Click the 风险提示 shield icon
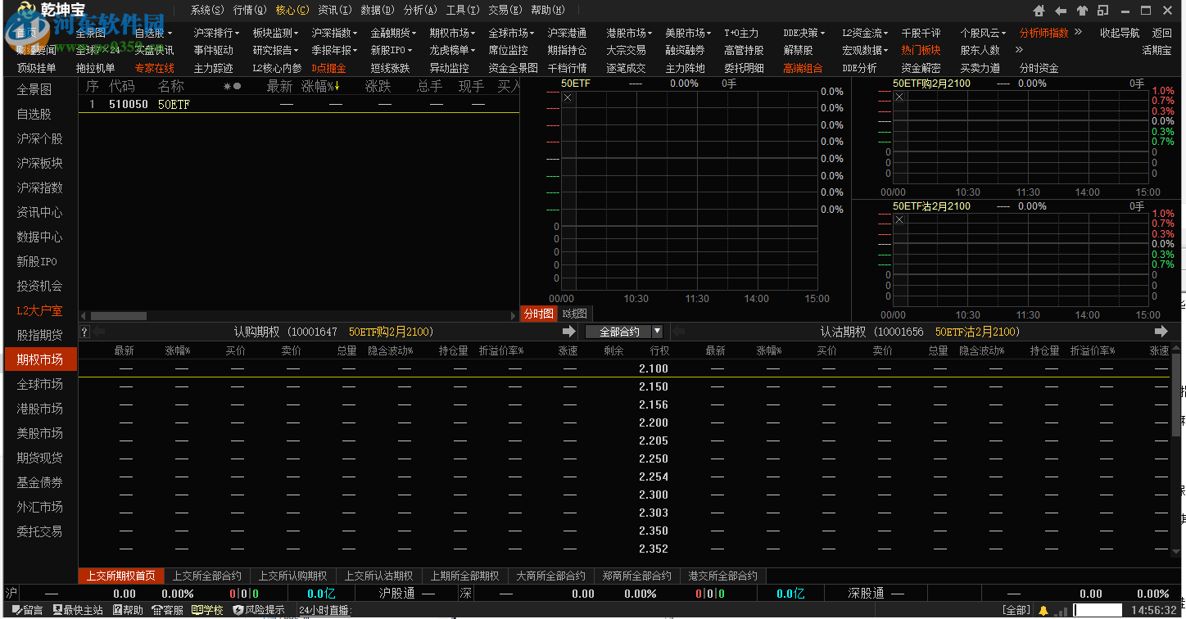1186x619 pixels. click(x=238, y=609)
